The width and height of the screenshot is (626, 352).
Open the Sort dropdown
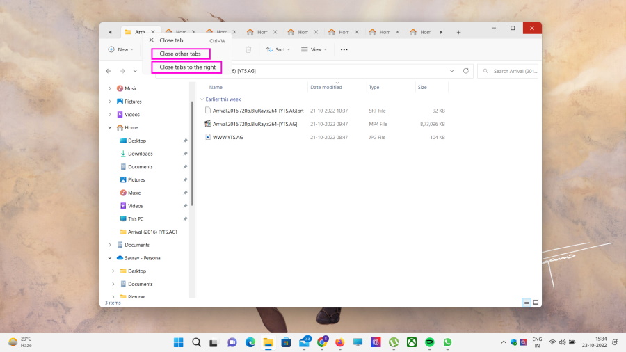click(279, 49)
